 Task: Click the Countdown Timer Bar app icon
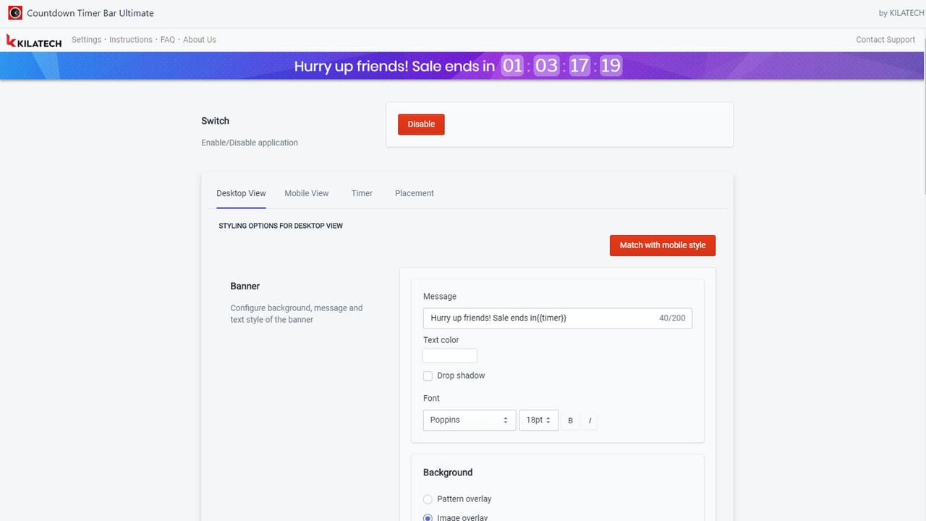(x=15, y=13)
